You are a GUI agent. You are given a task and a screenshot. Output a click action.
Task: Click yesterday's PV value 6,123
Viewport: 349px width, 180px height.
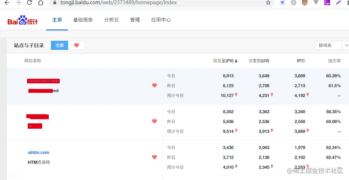tap(228, 85)
